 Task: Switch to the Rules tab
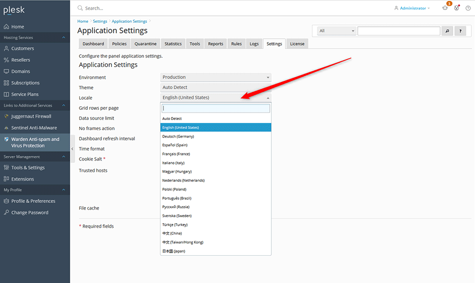tap(236, 44)
